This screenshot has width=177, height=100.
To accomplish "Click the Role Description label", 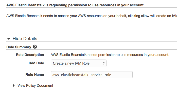I will tap(30, 55).
